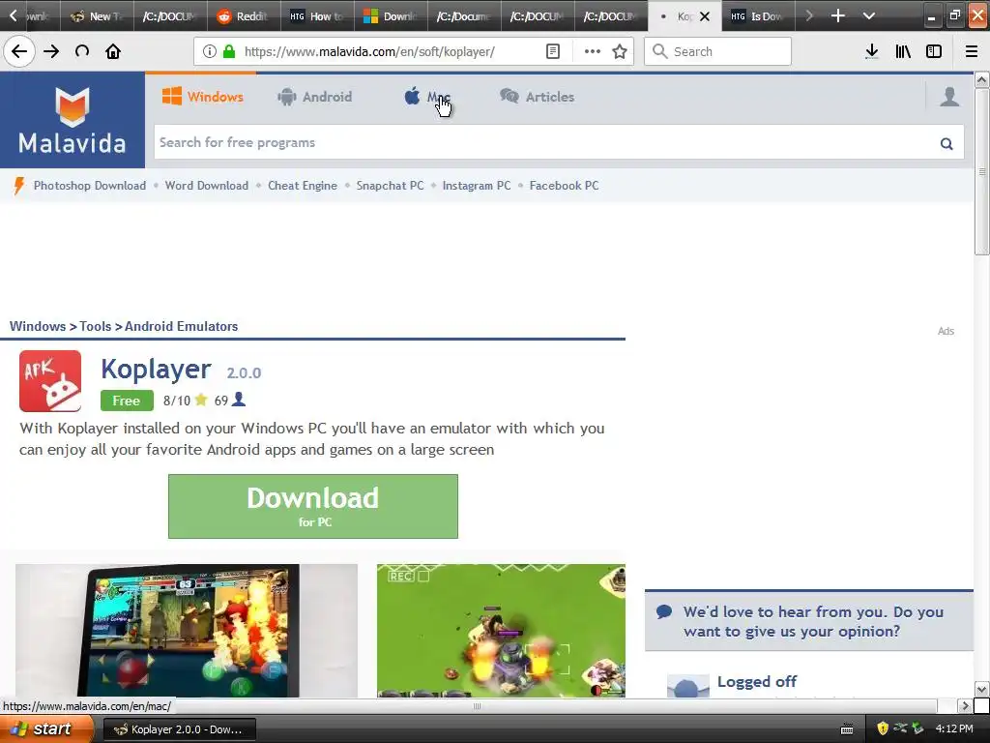Viewport: 990px width, 743px height.
Task: Click the yellow security shield tray icon
Action: [883, 728]
